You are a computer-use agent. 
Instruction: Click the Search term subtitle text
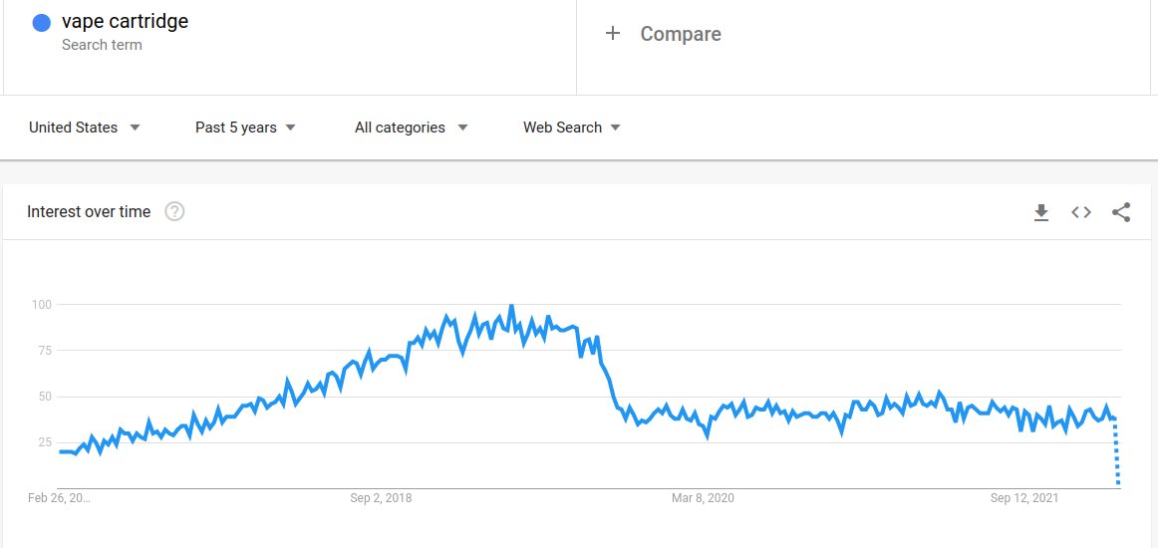click(102, 45)
